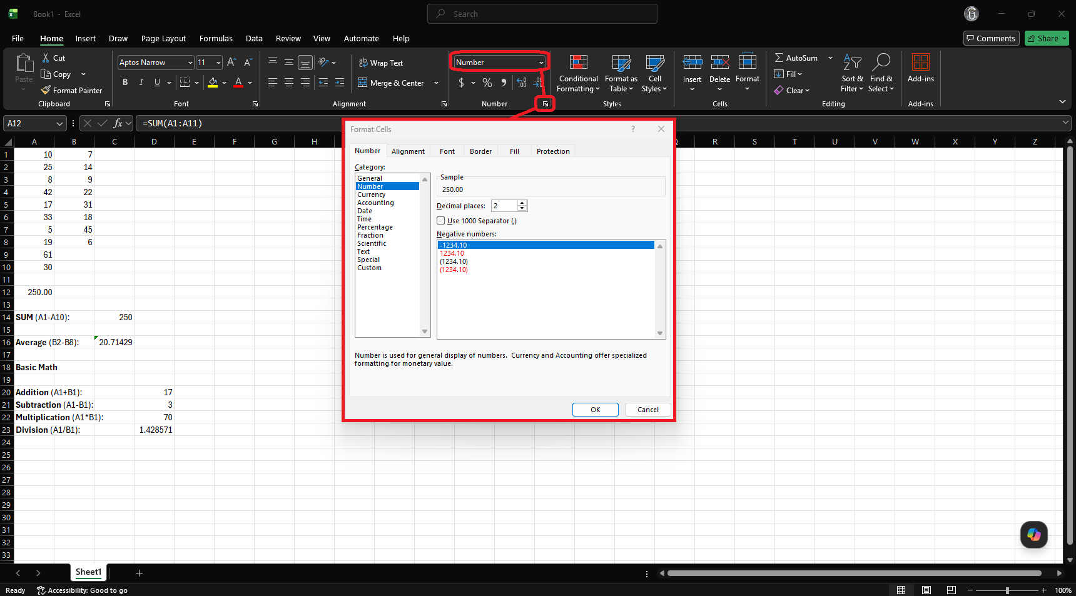Screen dimensions: 1076x596
Task: Click OK in Format Cells dialog
Action: [595, 410]
